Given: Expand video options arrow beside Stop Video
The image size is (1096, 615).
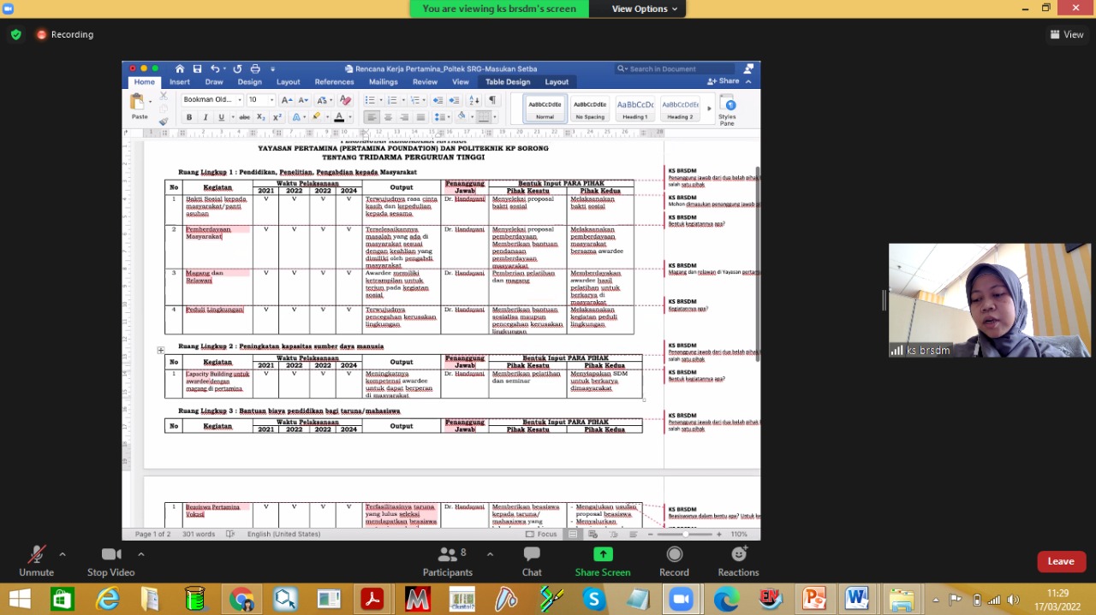Looking at the screenshot, I should [141, 554].
